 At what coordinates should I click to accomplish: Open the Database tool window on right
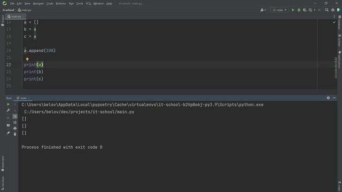[x=340, y=22]
